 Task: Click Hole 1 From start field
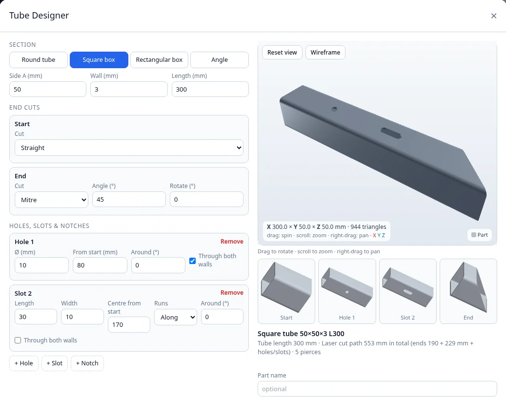tap(100, 265)
